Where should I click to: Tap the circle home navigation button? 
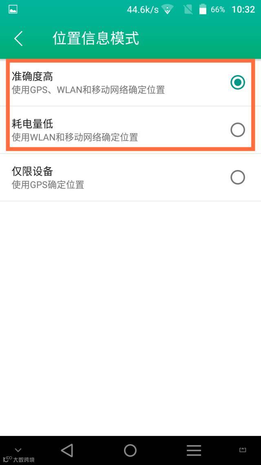(130, 450)
